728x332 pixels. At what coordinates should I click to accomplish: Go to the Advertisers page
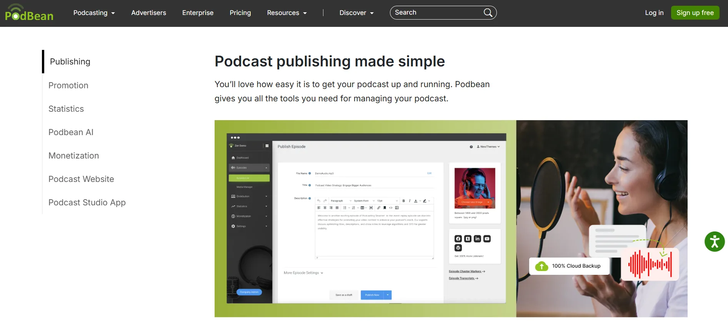(x=148, y=13)
